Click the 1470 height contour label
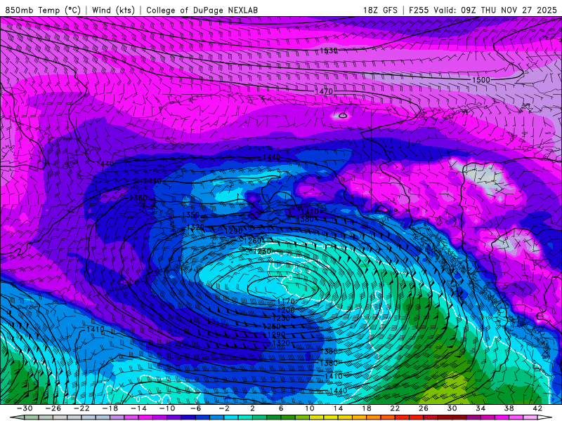The height and width of the screenshot is (421, 562). pyautogui.click(x=324, y=92)
